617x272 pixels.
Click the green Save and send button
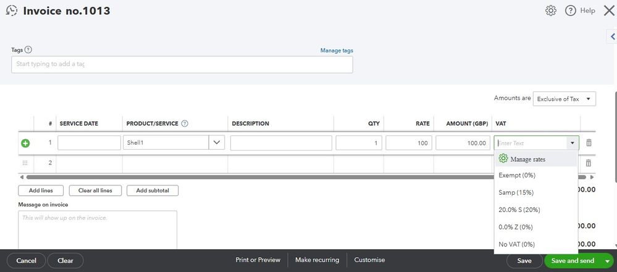(573, 261)
